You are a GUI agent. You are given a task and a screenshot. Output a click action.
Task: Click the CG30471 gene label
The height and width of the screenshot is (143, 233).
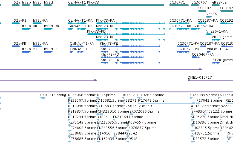pyautogui.click(x=177, y=2)
